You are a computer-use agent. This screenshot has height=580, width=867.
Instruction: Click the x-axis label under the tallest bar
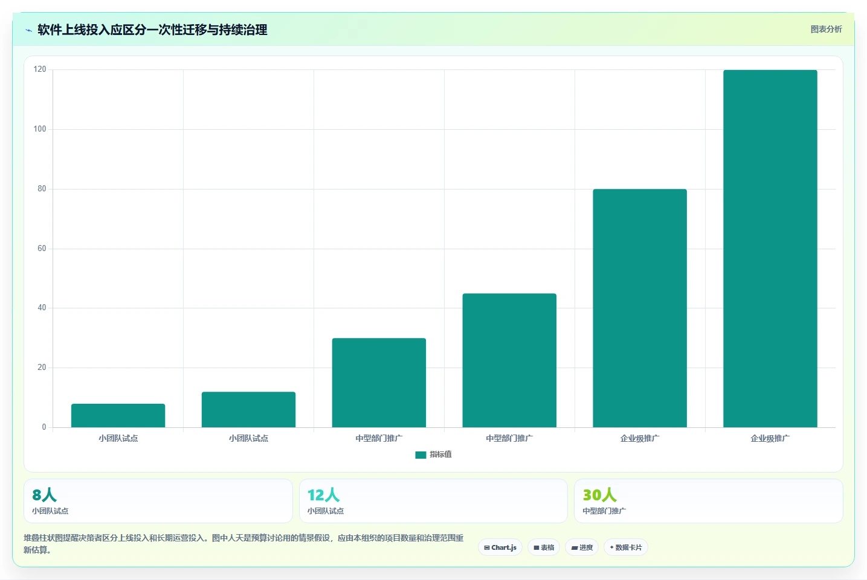point(770,439)
